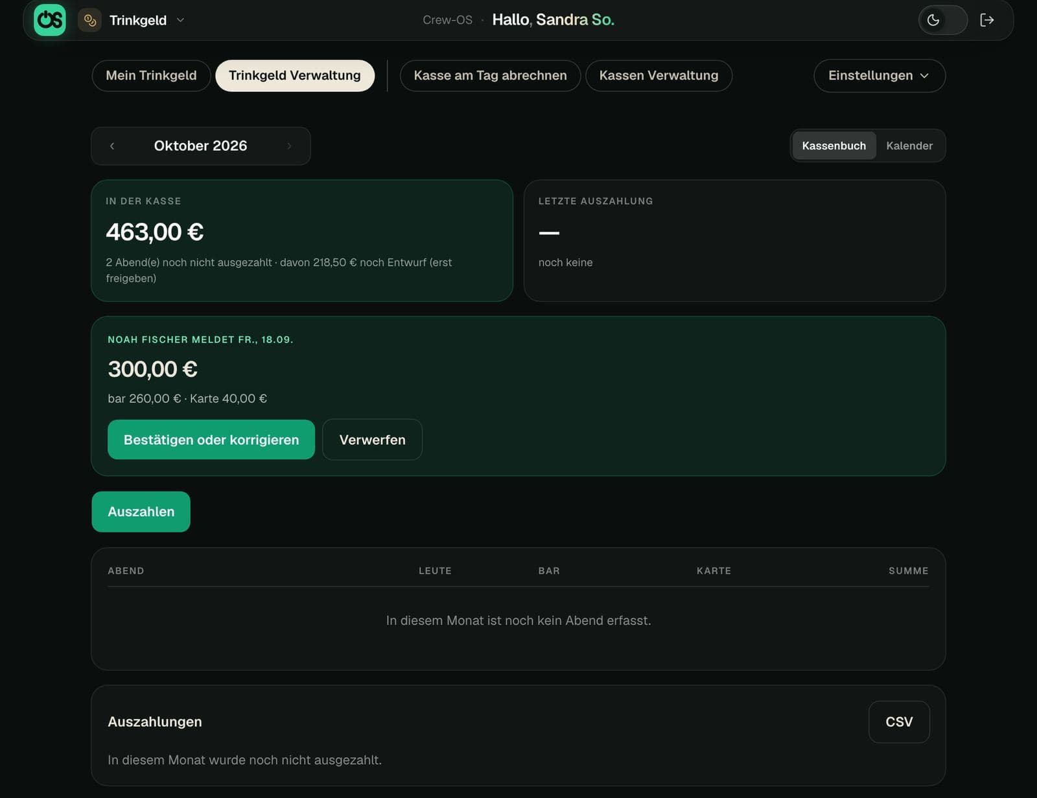Click the Oktober 2026 month label
Screen dimensions: 1037x798
[200, 146]
